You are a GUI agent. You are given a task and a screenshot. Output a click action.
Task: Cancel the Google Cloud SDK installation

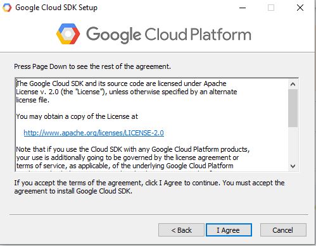[x=283, y=230]
